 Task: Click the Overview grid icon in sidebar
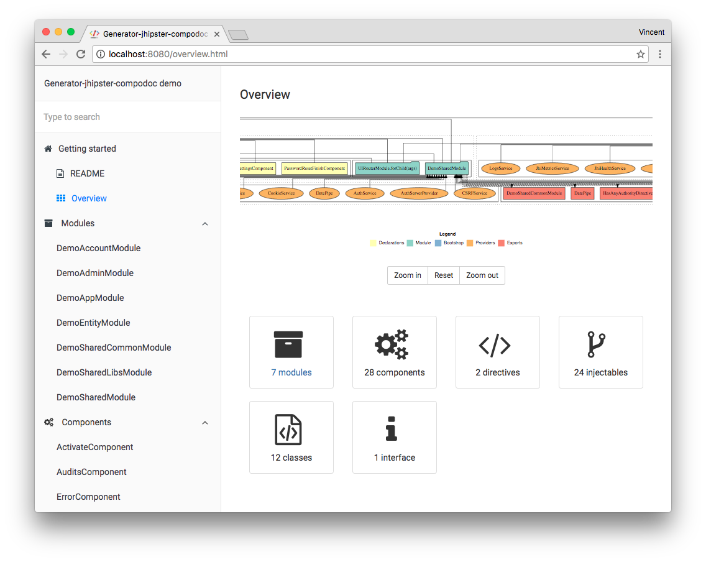[x=61, y=198]
